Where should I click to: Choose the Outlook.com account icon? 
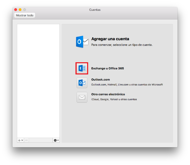(x=82, y=83)
